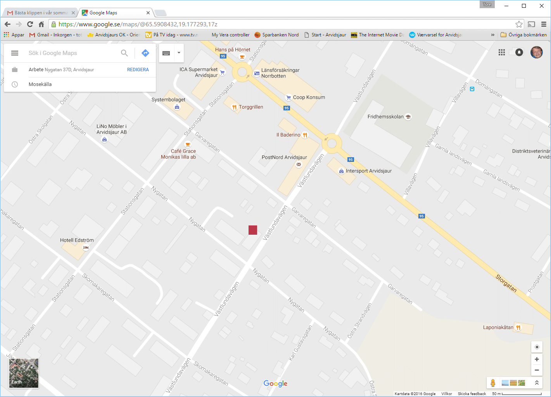The height and width of the screenshot is (397, 551).
Task: Click the ICA Supermarket shopping cart marker
Action: tap(223, 72)
